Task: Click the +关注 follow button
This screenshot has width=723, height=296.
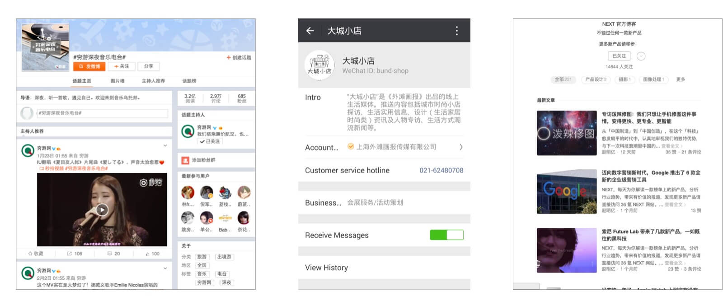Action: tap(122, 66)
